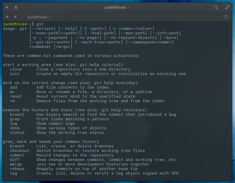Click the 'tag' command name
This screenshot has width=235, height=183.
pos(14,173)
